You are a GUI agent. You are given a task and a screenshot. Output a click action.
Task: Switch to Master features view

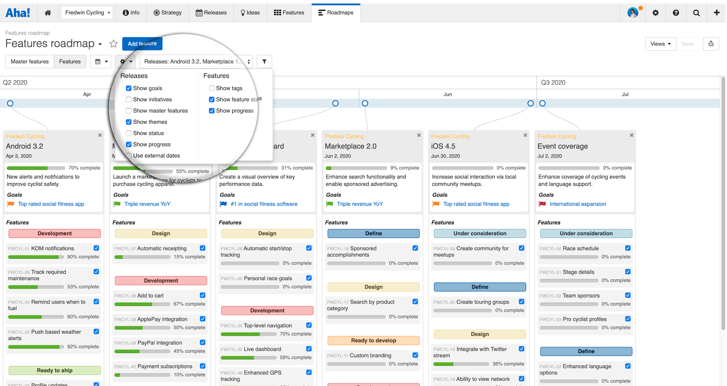coord(30,62)
